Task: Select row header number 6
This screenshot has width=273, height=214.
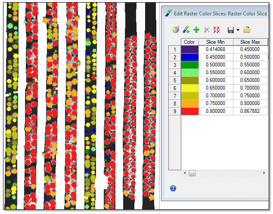Action: 175,88
